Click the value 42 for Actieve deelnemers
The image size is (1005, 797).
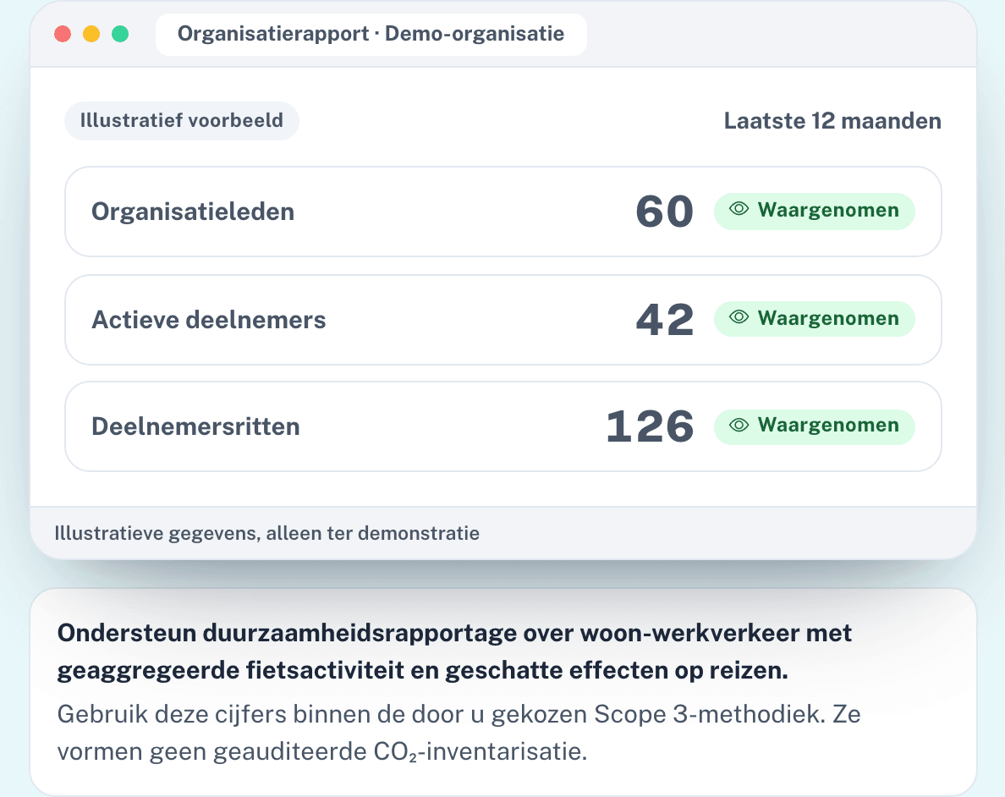coord(665,319)
